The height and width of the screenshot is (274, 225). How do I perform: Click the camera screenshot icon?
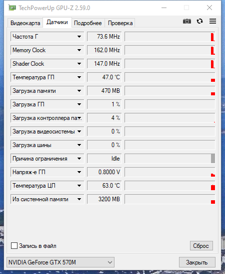coord(187,21)
